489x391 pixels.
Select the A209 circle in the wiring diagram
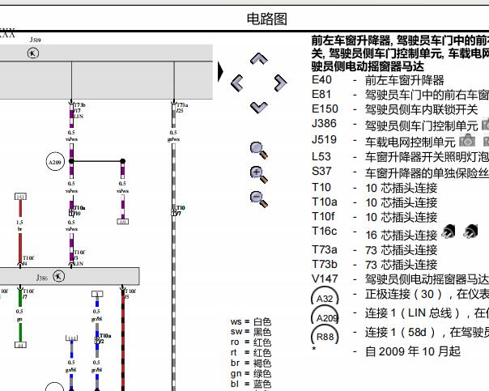click(55, 162)
